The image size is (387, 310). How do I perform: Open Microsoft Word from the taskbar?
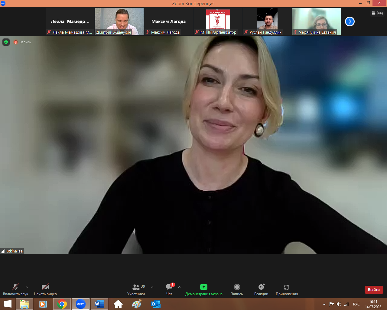[99, 304]
